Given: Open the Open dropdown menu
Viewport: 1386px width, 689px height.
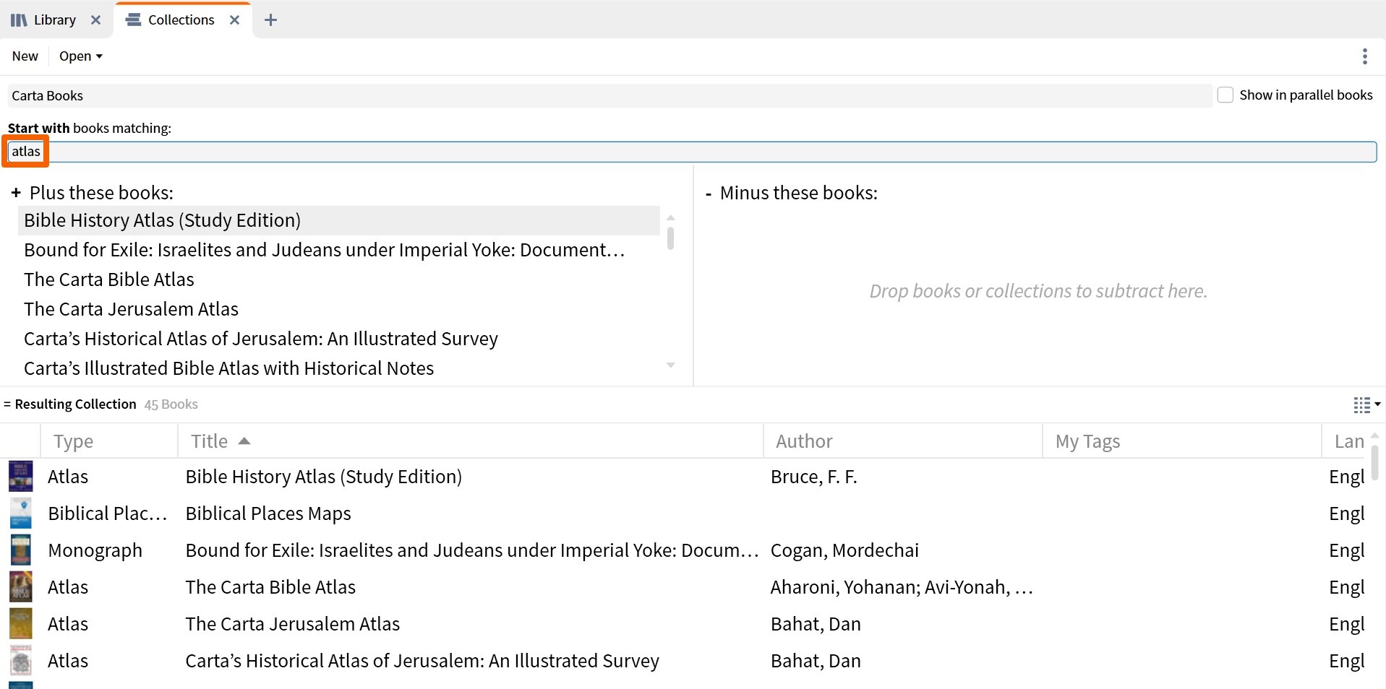Looking at the screenshot, I should (81, 56).
